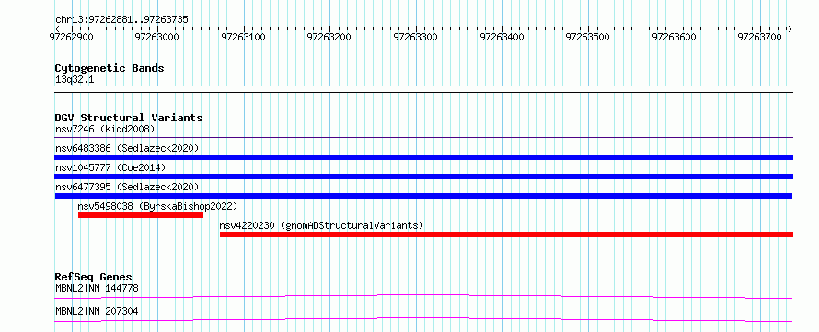Image resolution: width=819 pixels, height=332 pixels.
Task: Click the nsv6477395 blue variant bar
Action: coord(423,196)
